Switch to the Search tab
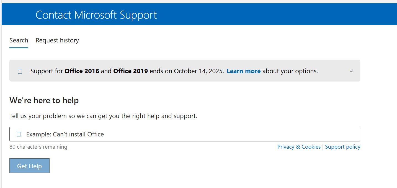 click(x=19, y=40)
